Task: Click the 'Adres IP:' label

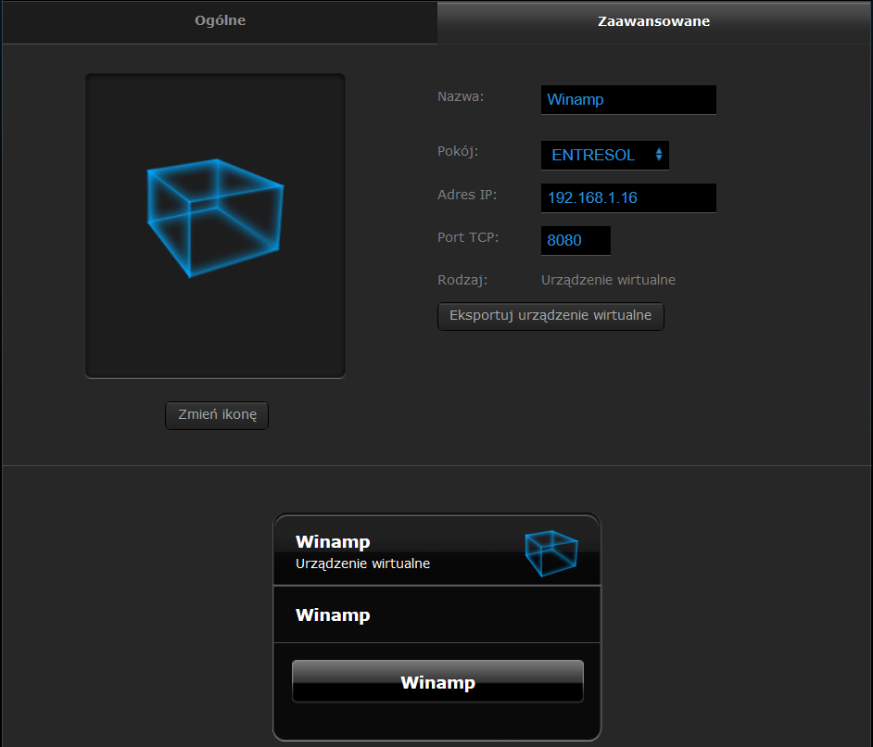Action: tap(467, 195)
